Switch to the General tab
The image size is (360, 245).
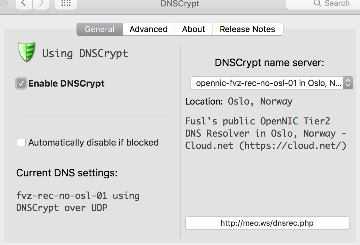click(100, 29)
